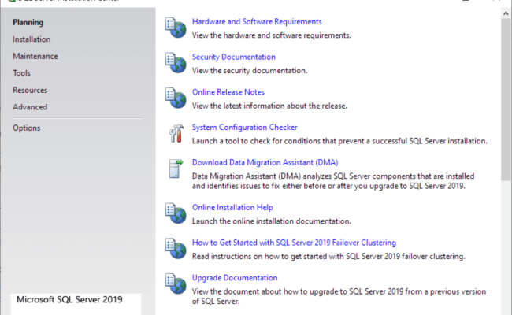This screenshot has width=512, height=315.
Task: Click Download Data Migration Assistant (DMA) link
Action: tap(265, 162)
